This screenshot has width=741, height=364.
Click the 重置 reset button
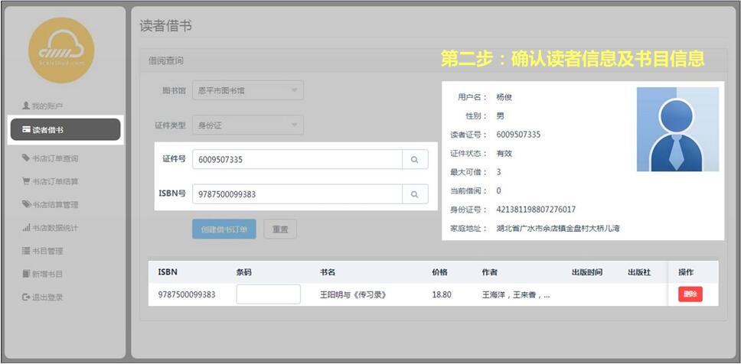click(279, 229)
